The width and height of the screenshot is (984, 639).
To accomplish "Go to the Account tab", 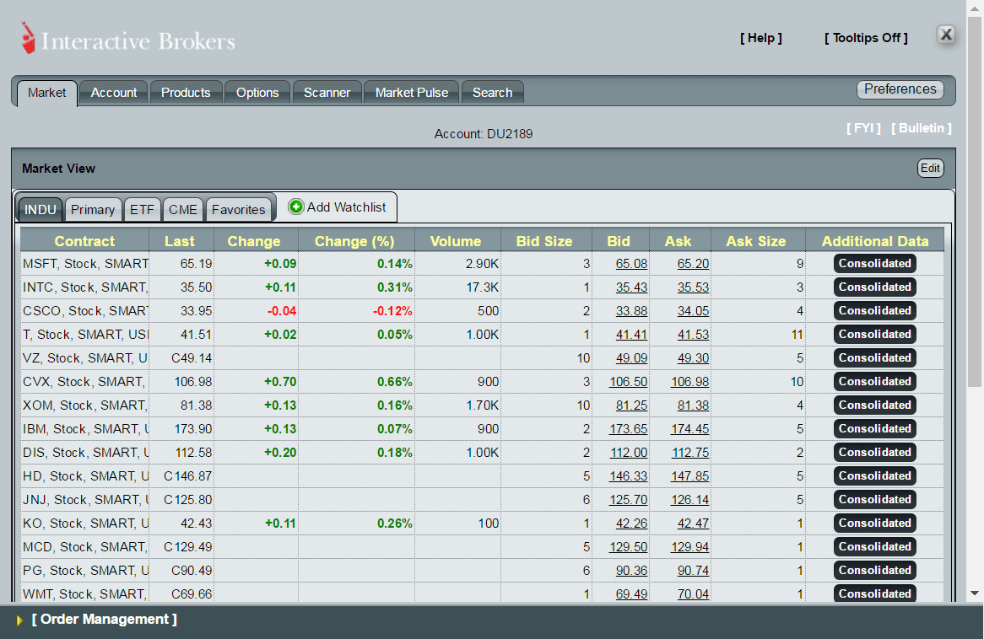I will [x=113, y=93].
